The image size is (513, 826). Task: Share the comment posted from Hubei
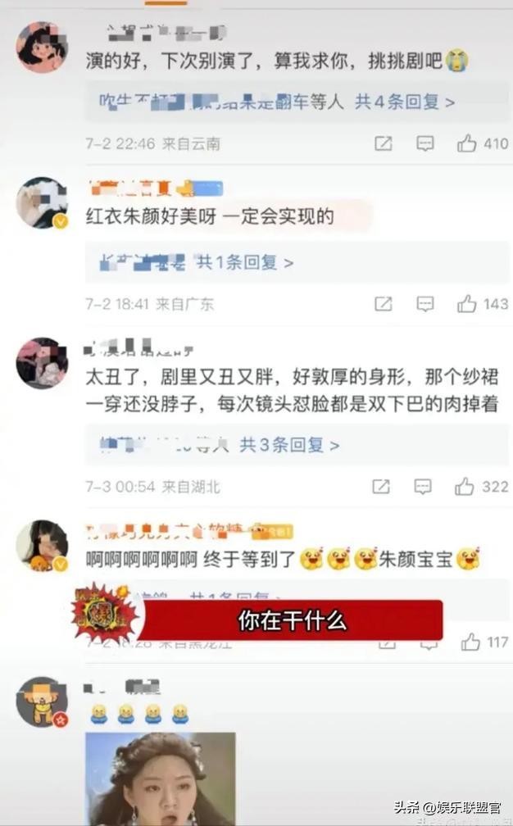(x=381, y=486)
